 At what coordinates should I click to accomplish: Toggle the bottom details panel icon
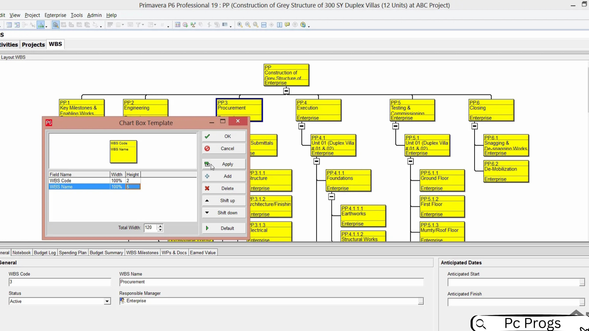56,25
